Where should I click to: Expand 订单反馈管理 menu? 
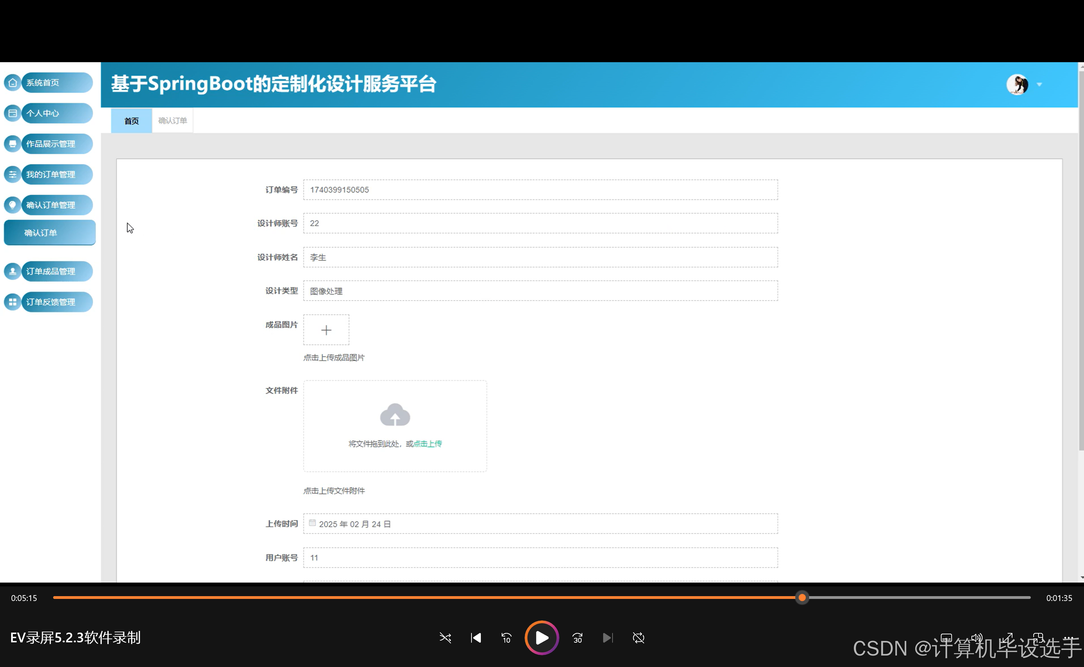point(57,302)
